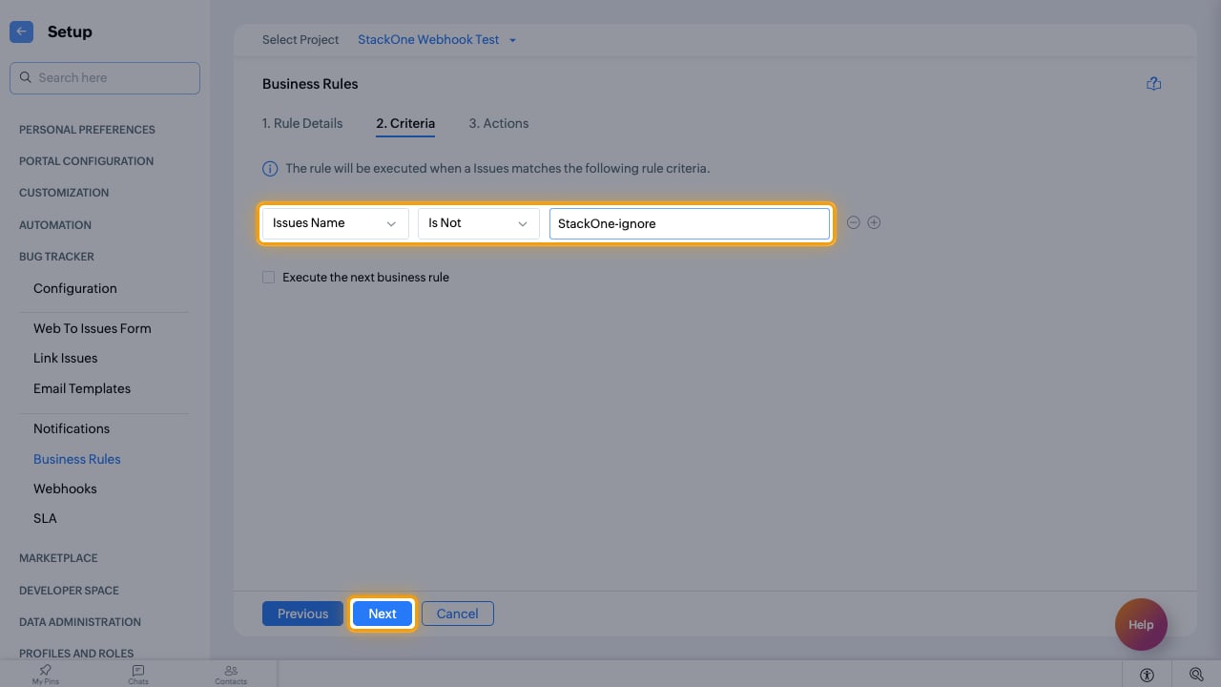This screenshot has width=1221, height=687.
Task: Focus the Search here field
Action: tap(105, 78)
